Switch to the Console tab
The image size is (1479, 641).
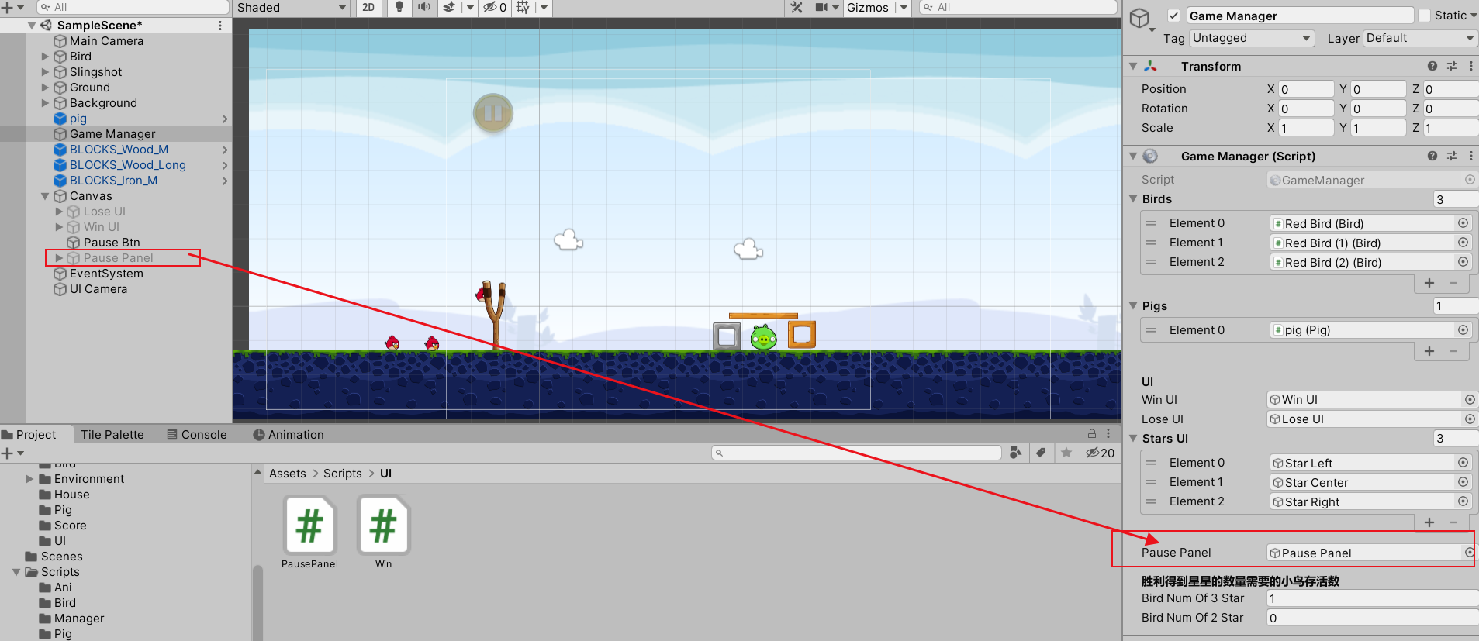point(197,435)
